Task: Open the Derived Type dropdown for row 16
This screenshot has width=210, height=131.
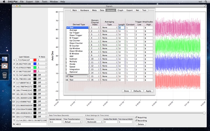Action: (79, 80)
